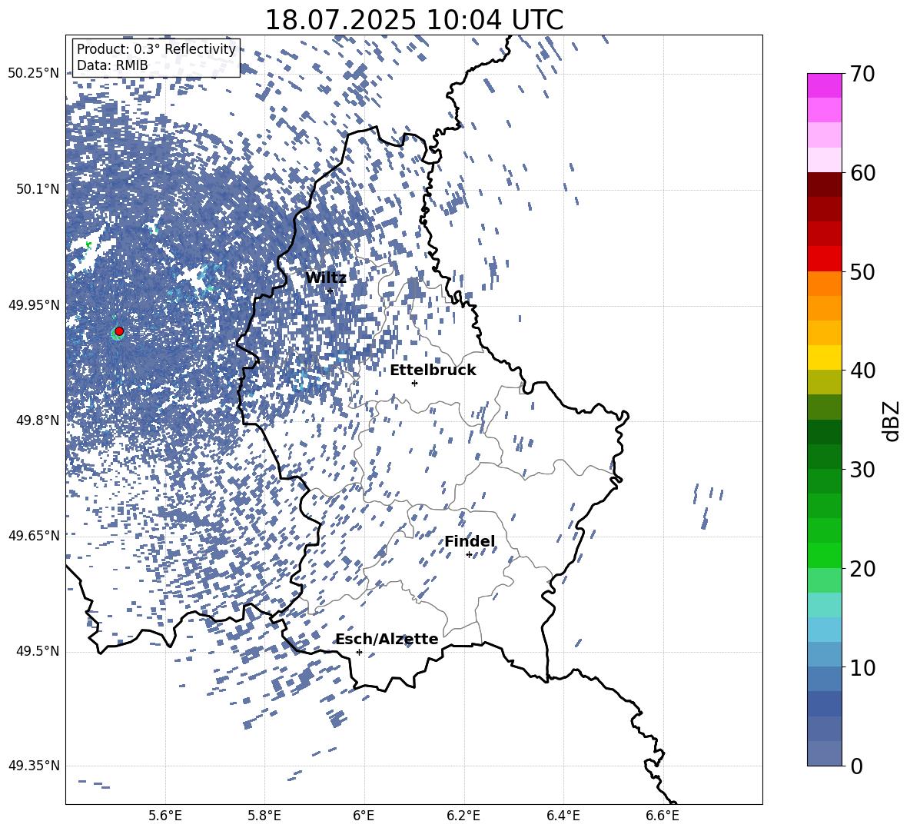Click the 50 colorbar tick label
This screenshot has width=910, height=831.
(x=862, y=271)
